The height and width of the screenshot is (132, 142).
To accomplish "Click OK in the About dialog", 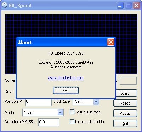I will point(66,90).
